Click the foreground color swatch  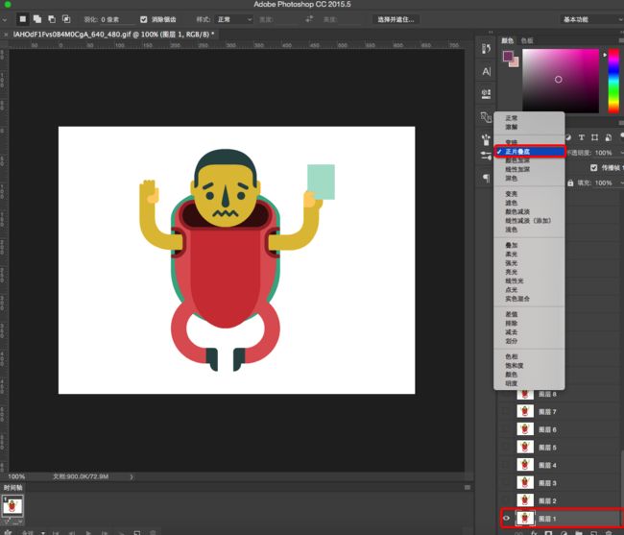click(x=508, y=56)
